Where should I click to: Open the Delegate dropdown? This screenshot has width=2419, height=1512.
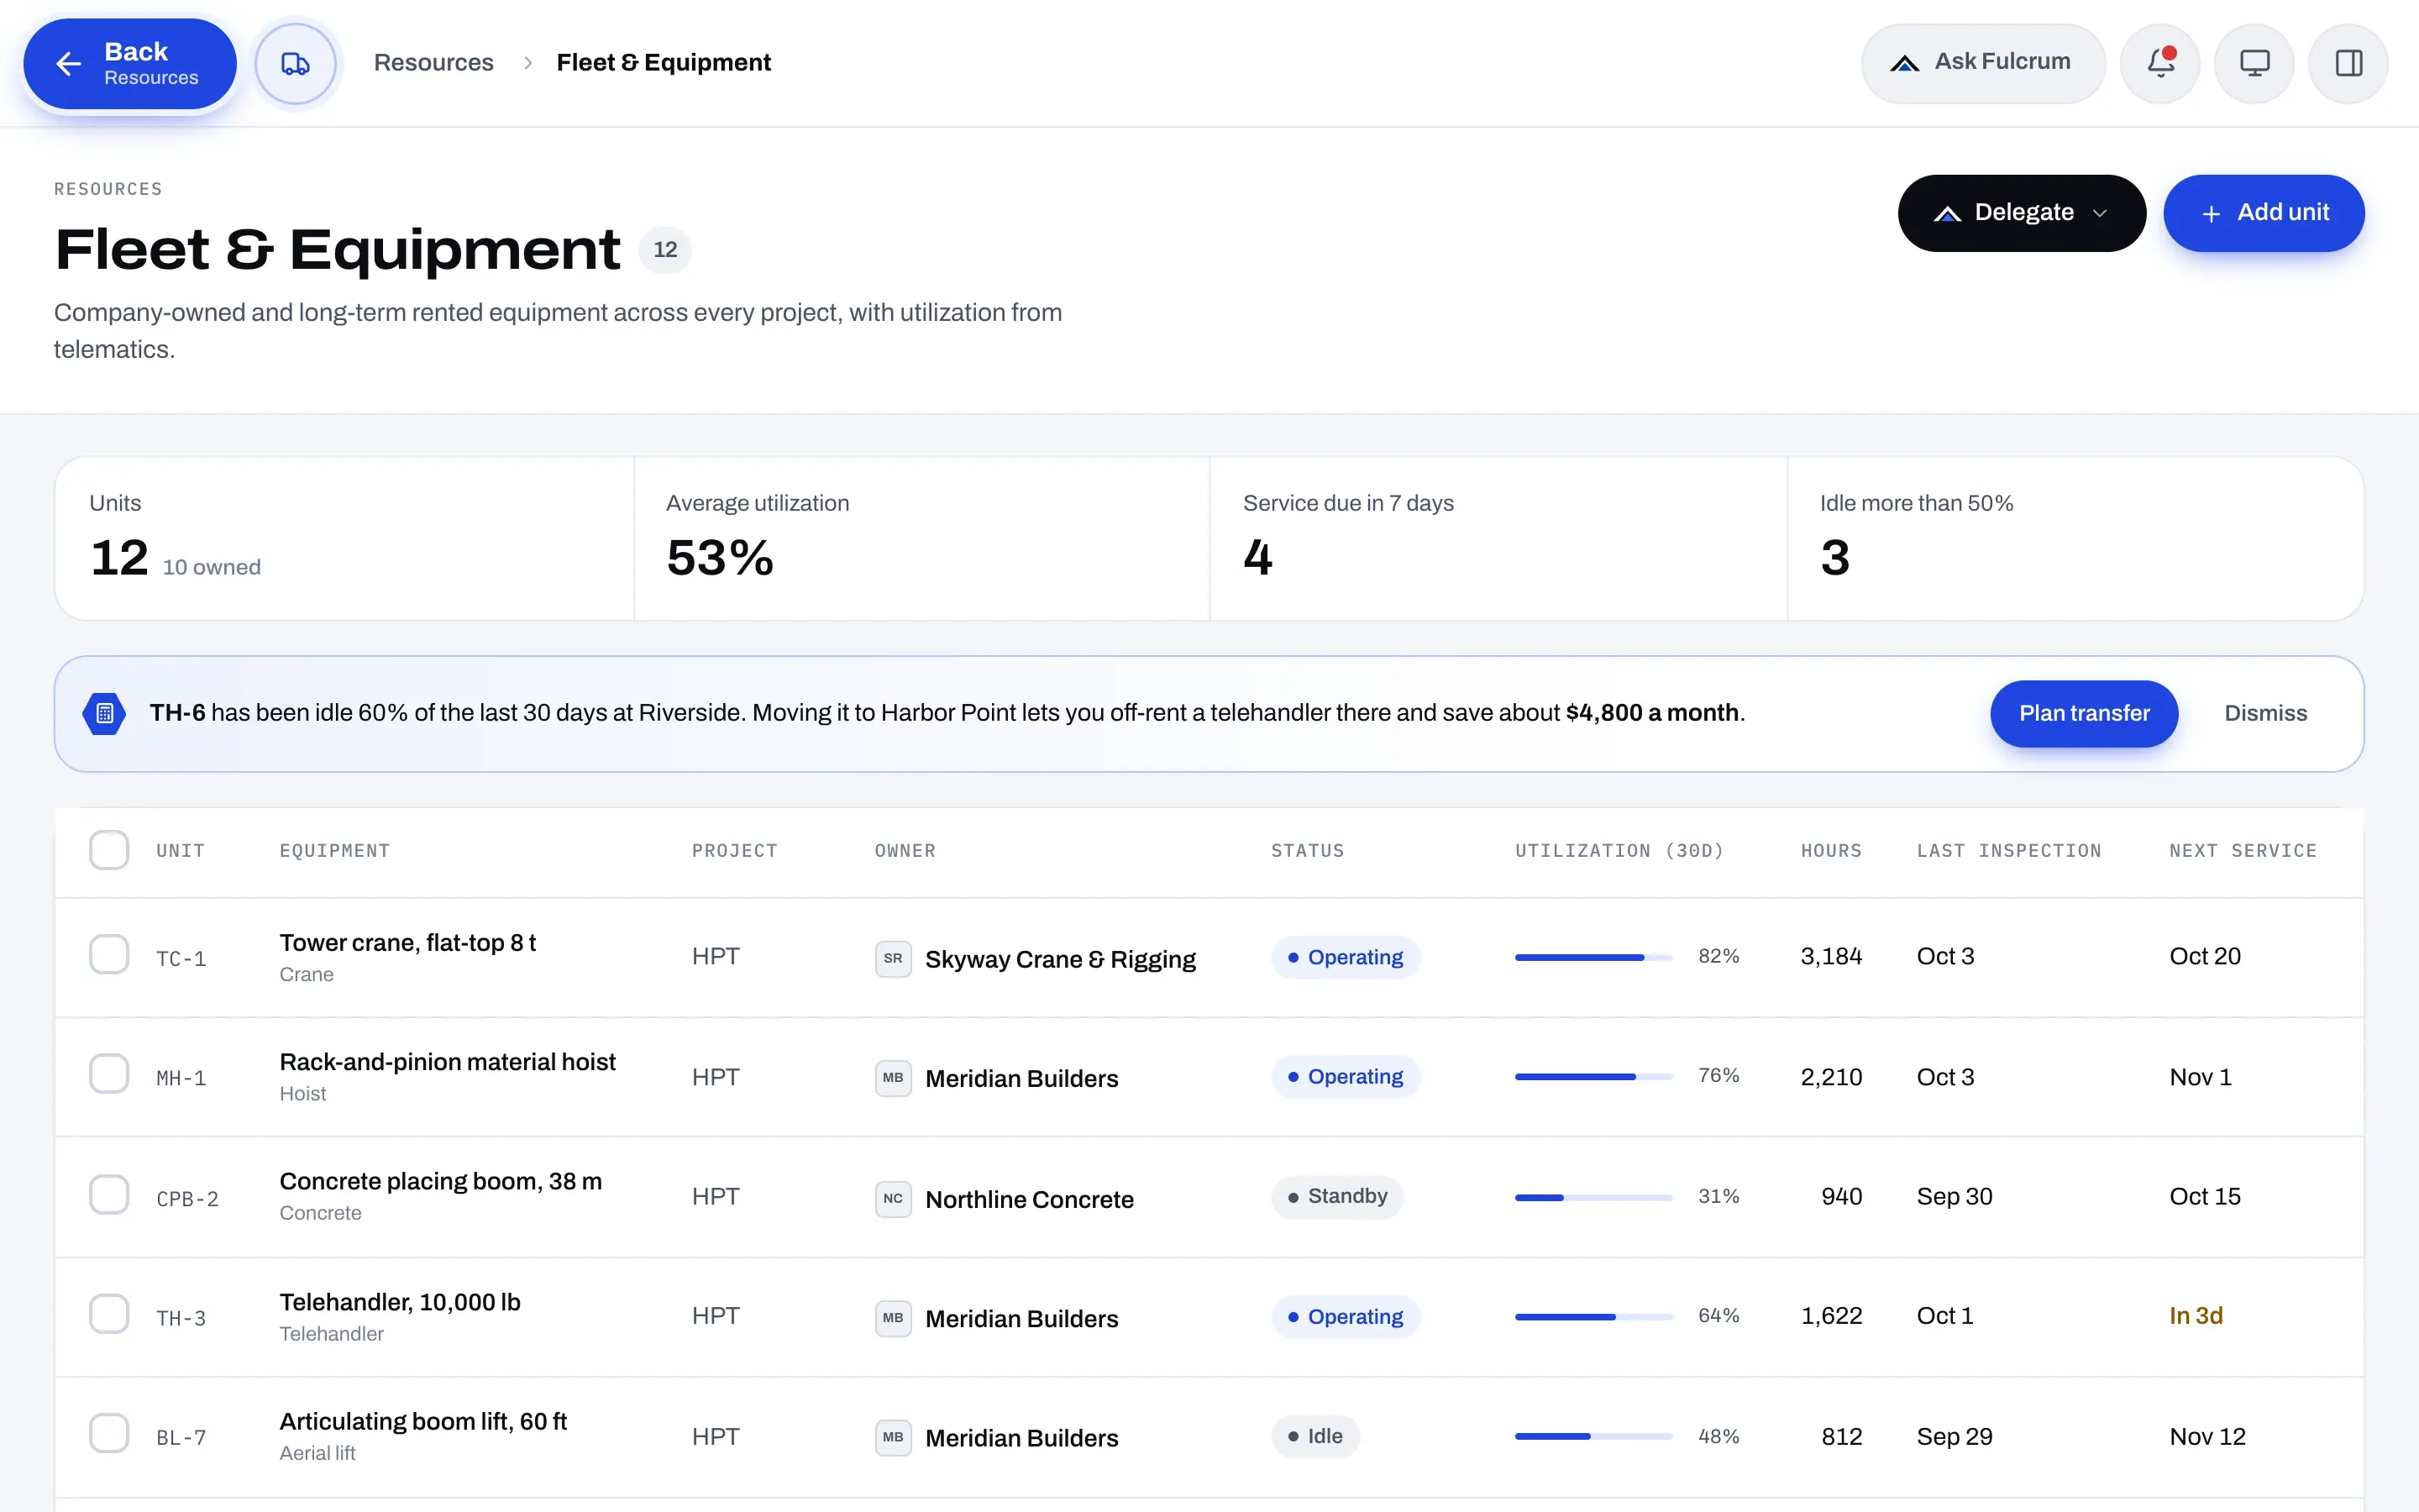tap(2021, 213)
